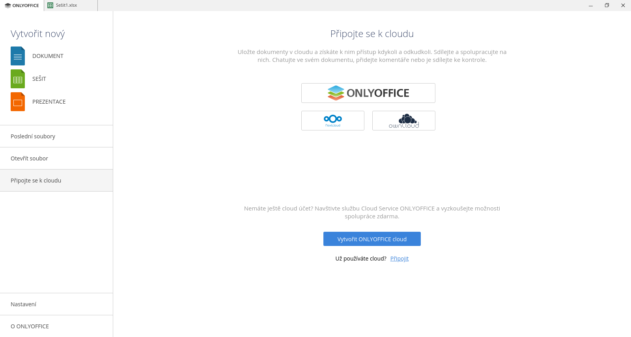Choose the ONLYOFFICE cloud provider button

[368, 93]
